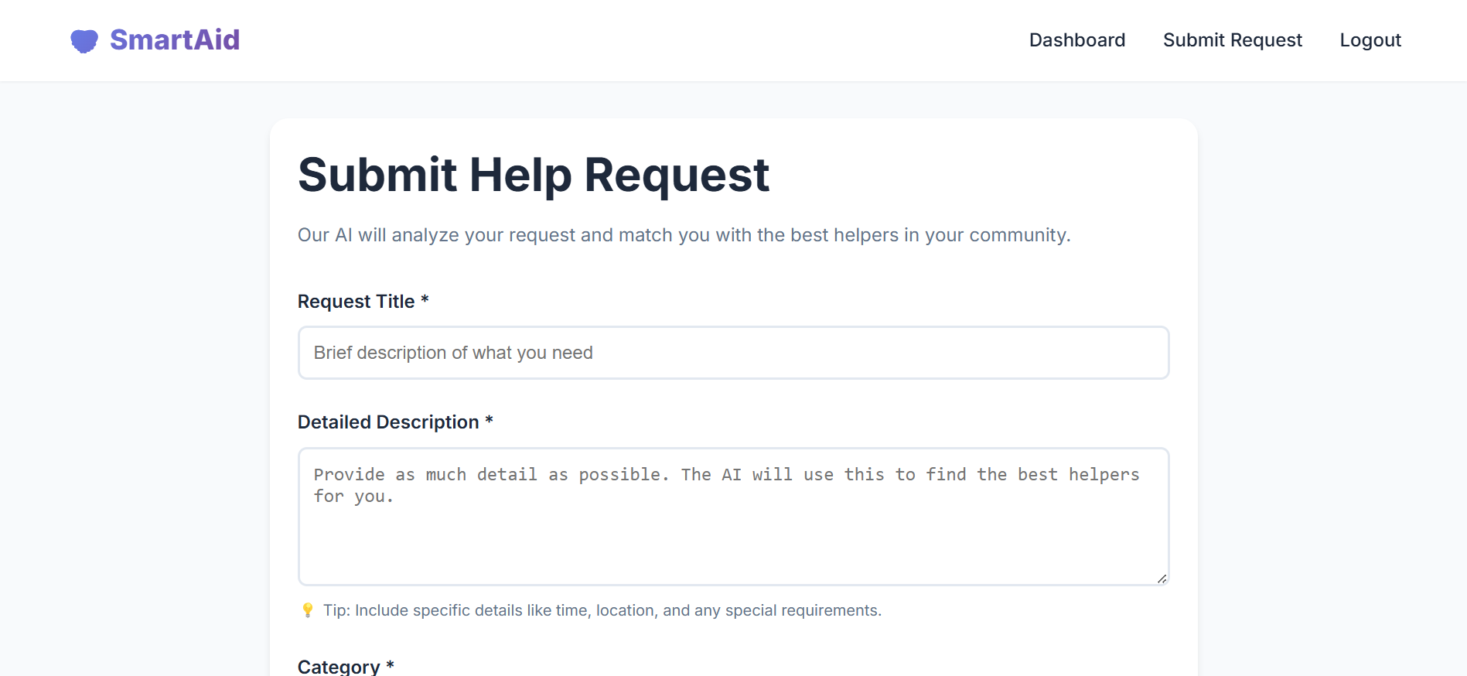Viewport: 1467px width, 676px height.
Task: Click the asterisk beside Request Title
Action: click(425, 300)
